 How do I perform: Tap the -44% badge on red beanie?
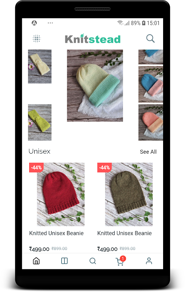[x=36, y=168]
